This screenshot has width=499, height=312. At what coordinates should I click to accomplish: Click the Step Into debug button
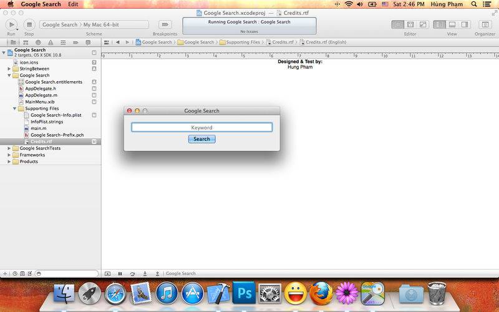[145, 273]
